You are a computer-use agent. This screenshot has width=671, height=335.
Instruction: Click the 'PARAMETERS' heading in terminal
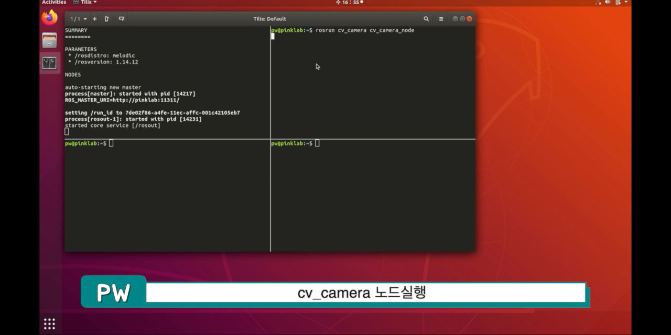click(81, 49)
